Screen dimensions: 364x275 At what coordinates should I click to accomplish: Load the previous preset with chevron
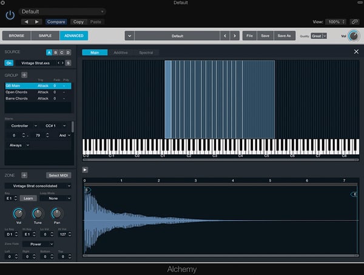point(225,36)
